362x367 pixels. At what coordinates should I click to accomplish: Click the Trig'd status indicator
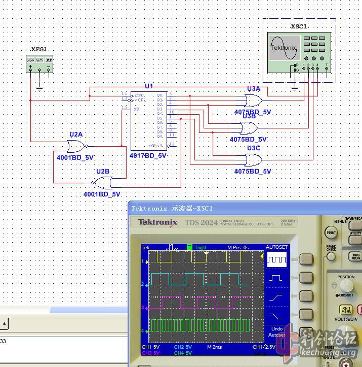click(x=200, y=247)
